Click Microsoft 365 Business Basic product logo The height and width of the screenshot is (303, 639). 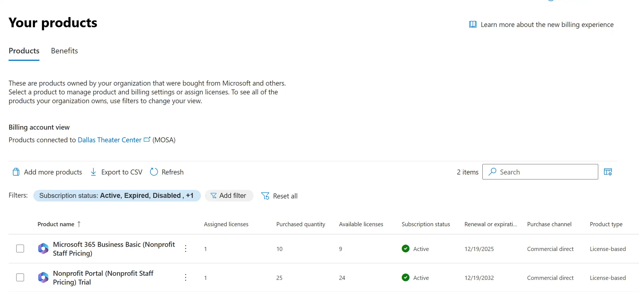click(43, 249)
